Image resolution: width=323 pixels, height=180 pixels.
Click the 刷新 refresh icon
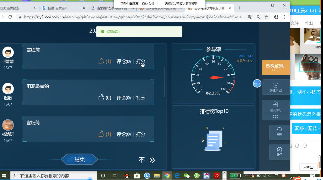pos(279,129)
